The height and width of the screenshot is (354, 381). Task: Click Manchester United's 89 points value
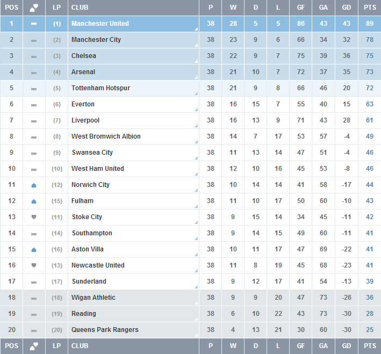coord(370,24)
